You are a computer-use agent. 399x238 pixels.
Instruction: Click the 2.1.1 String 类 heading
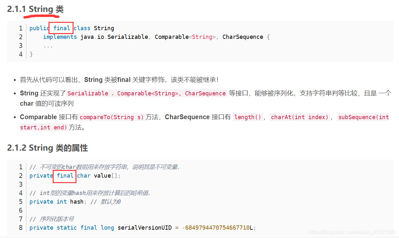35,9
